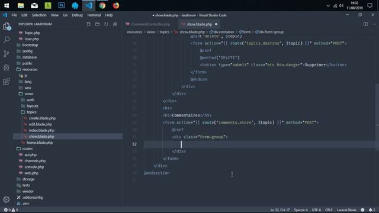Click the 'div.container' breadcrumb segment
The width and height of the screenshot is (379, 213).
pos(221,32)
